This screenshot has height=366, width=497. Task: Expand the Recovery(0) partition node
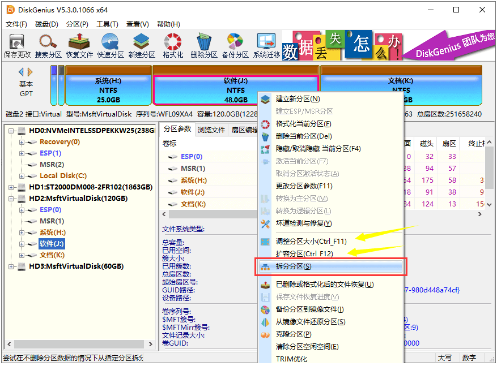(22, 142)
